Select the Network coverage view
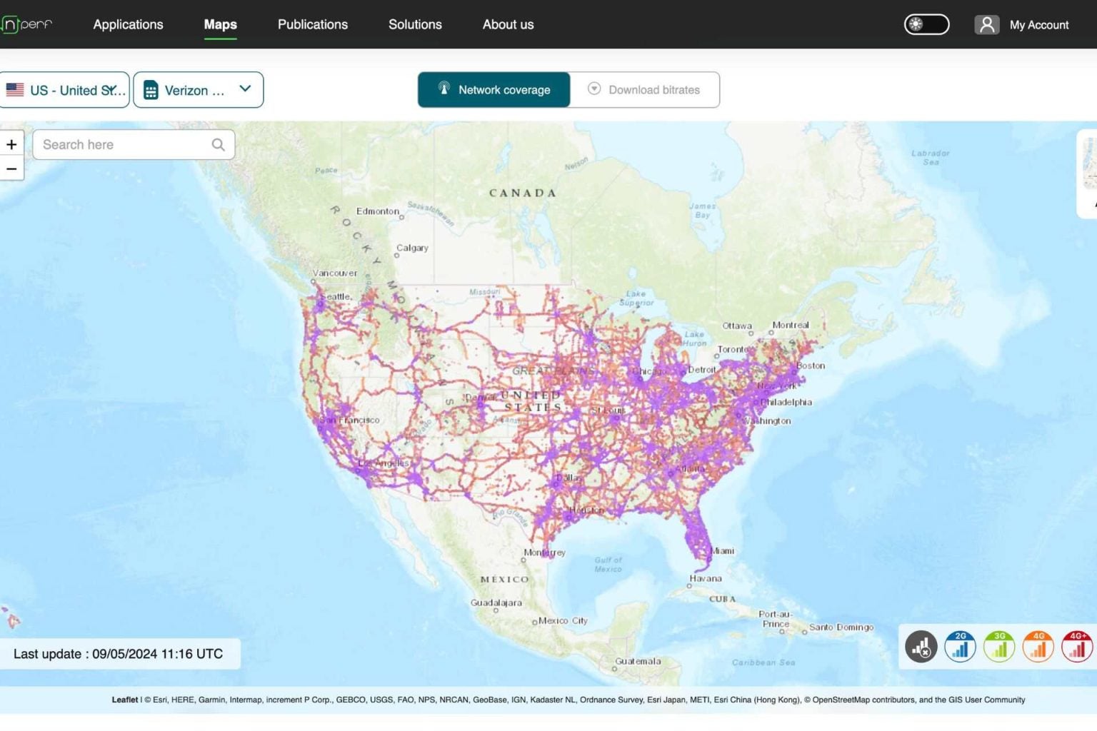 [x=494, y=90]
